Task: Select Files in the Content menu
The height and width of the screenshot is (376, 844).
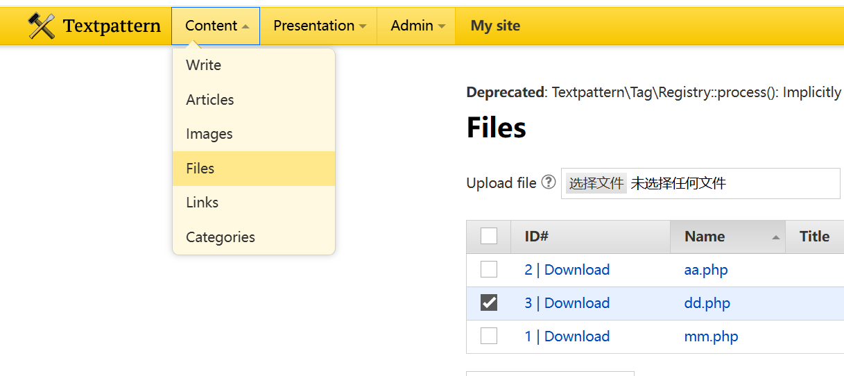Action: point(254,169)
